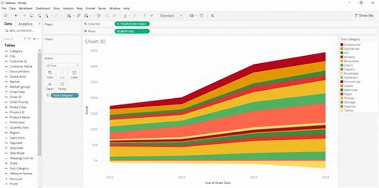Image resolution: width=379 pixels, height=188 pixels.
Task: Click the Sub-Category pill in Marks card
Action: click(x=64, y=95)
